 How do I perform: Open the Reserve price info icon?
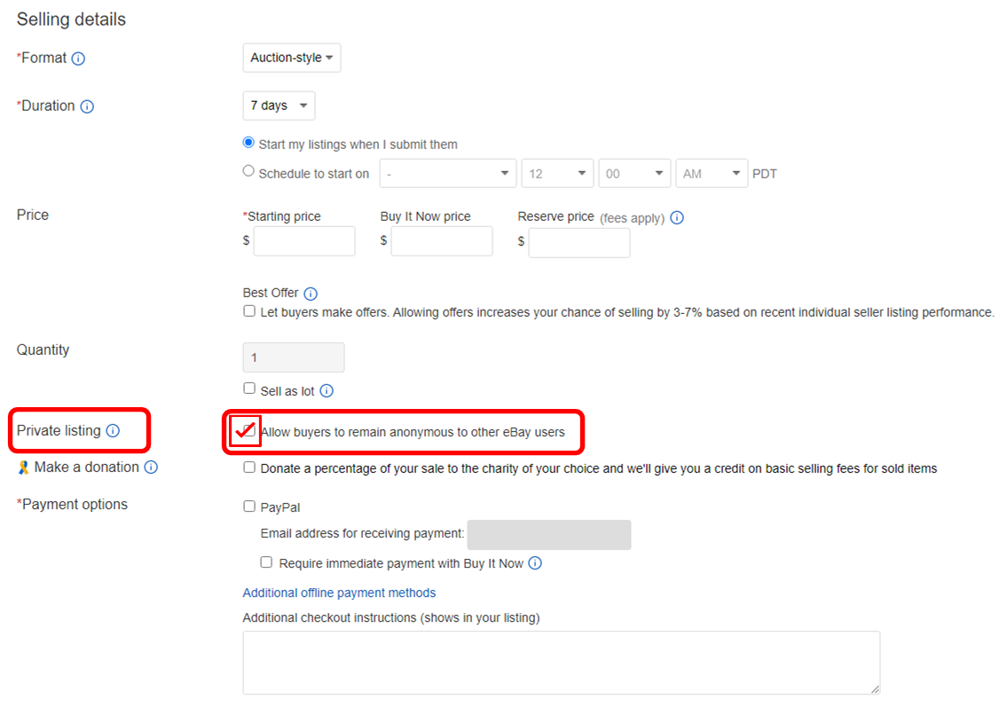click(677, 218)
